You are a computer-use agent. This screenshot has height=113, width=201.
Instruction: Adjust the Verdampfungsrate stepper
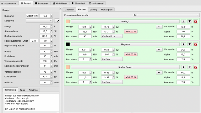52,61
